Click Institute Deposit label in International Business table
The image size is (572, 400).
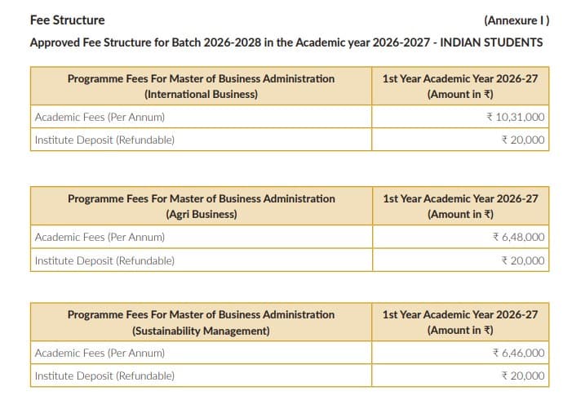pos(104,140)
